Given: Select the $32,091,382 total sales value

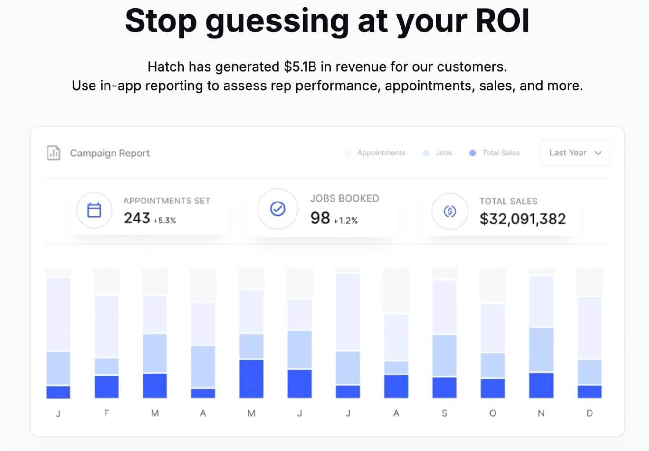Looking at the screenshot, I should [523, 219].
